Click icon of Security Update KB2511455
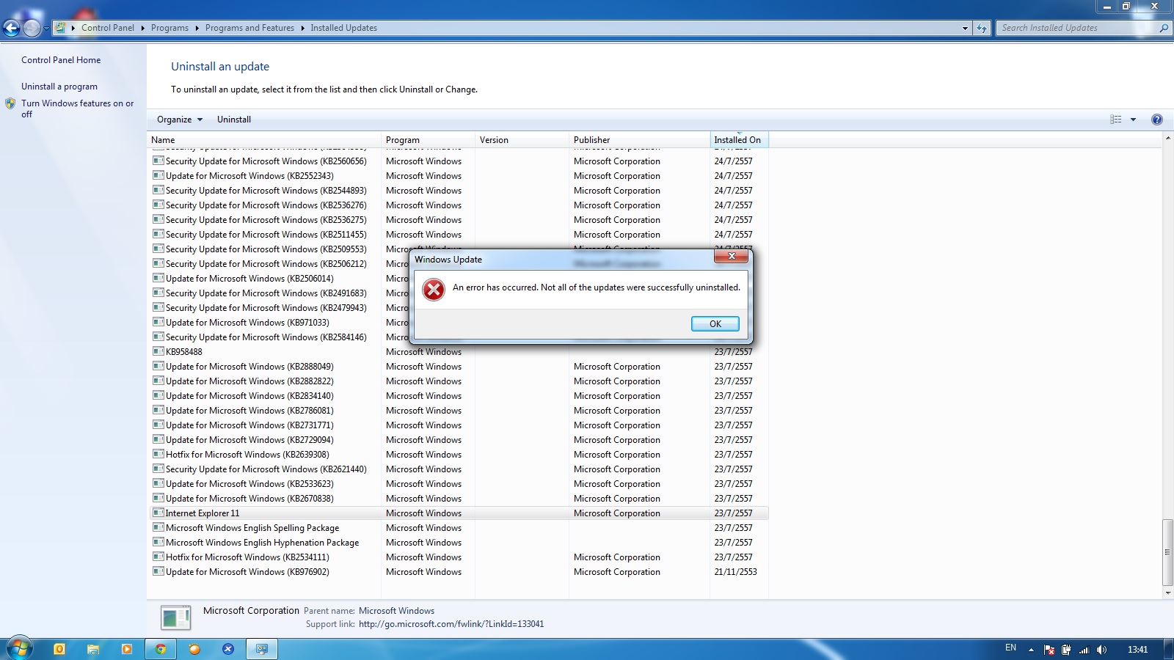Viewport: 1174px width, 660px height. (x=158, y=234)
